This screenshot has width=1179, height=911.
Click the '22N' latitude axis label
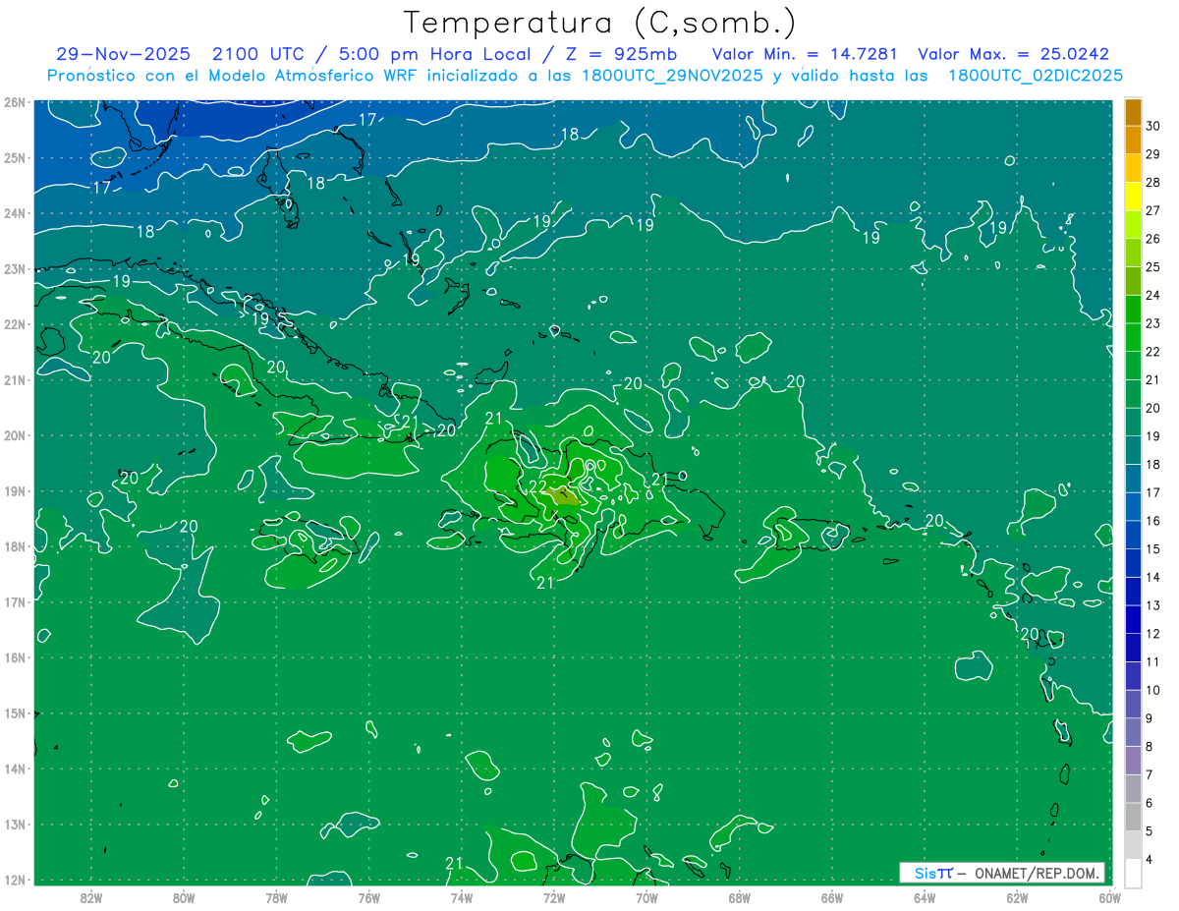point(14,324)
